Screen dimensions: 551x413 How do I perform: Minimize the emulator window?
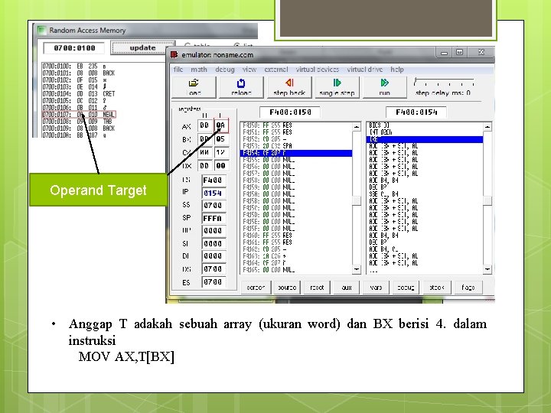(444, 53)
